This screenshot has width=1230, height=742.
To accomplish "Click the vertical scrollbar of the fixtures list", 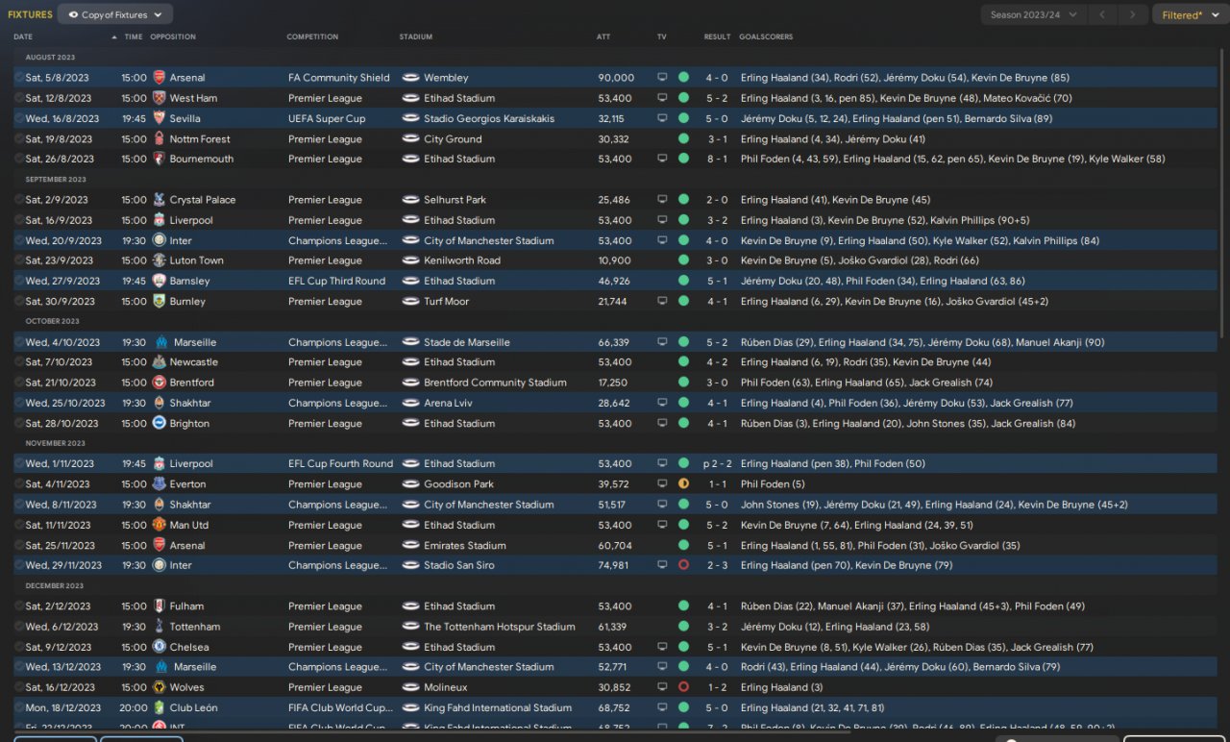I will pos(1222,192).
